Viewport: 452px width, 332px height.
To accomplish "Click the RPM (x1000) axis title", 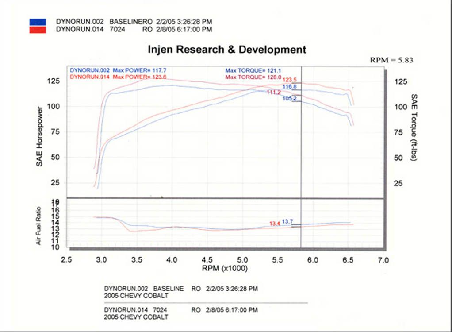I will pos(225,268).
